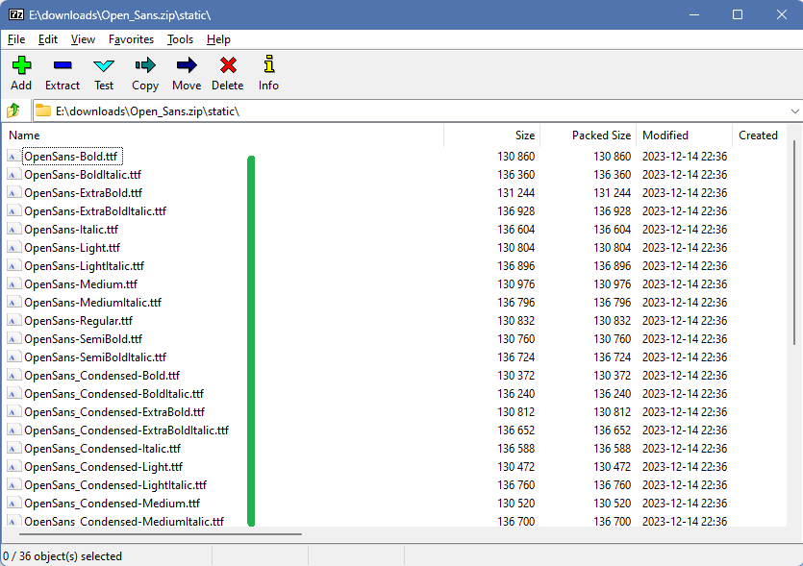Image resolution: width=803 pixels, height=566 pixels.
Task: Select the font file icon for OpenSans-Bold.ttf
Action: [x=13, y=156]
